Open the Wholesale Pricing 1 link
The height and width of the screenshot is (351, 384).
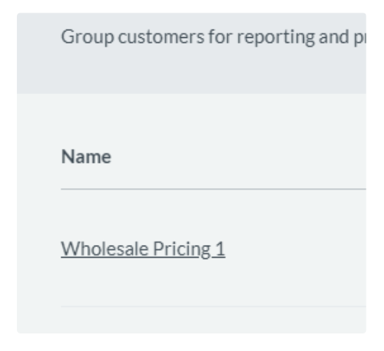pos(143,249)
